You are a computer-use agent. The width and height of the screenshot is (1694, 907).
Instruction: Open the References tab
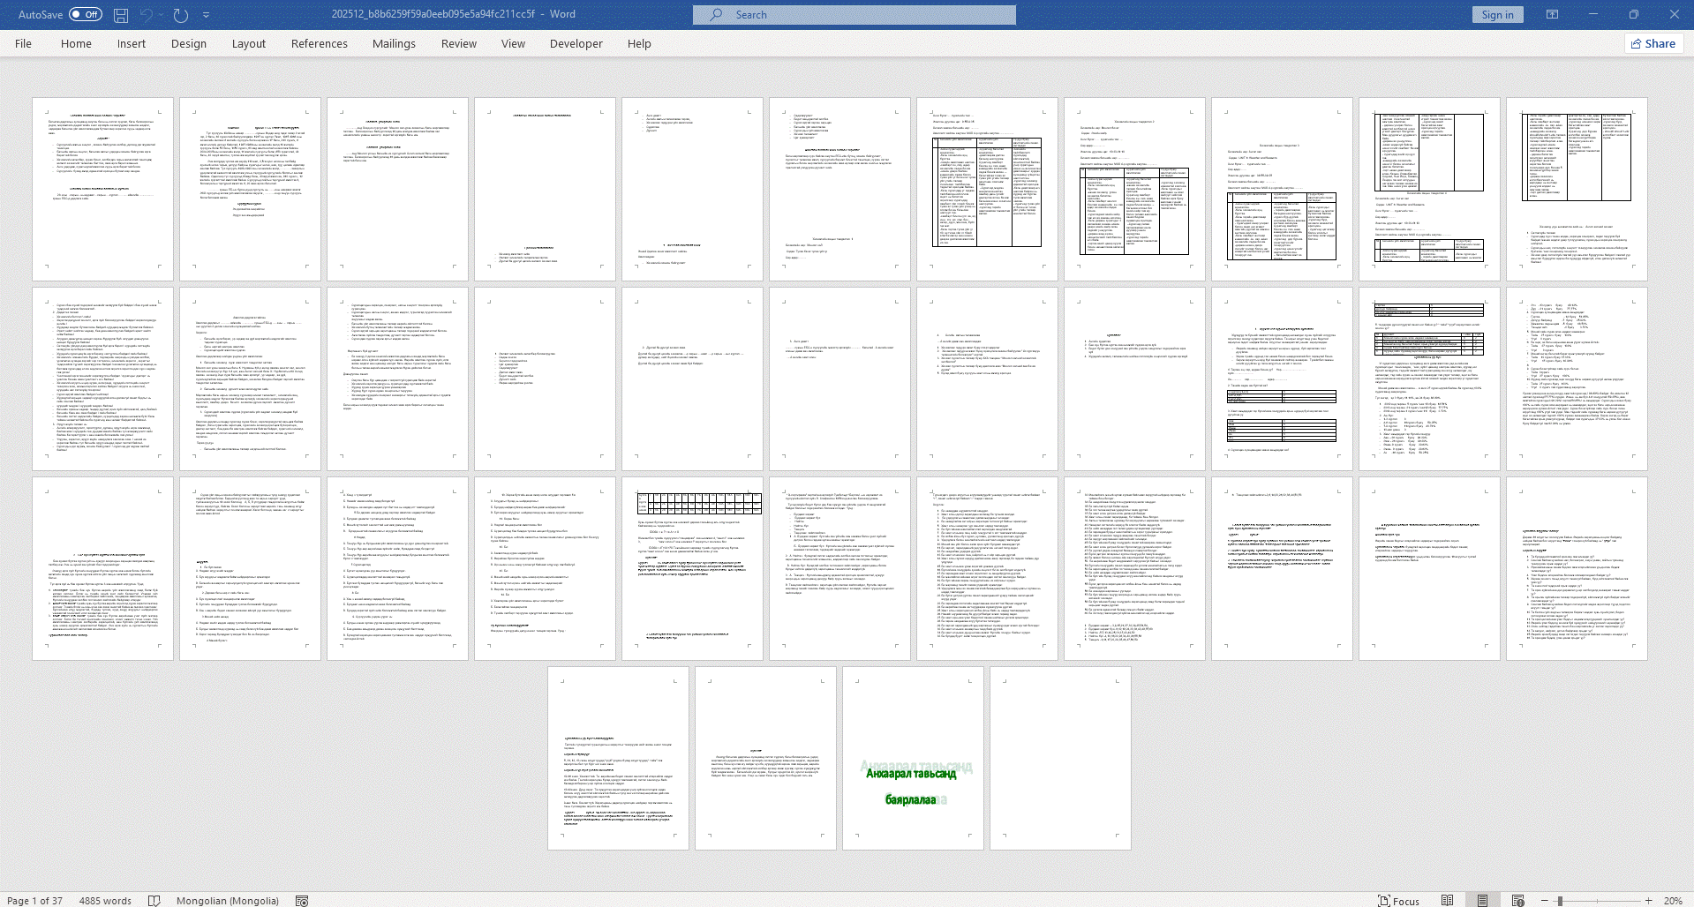[319, 43]
